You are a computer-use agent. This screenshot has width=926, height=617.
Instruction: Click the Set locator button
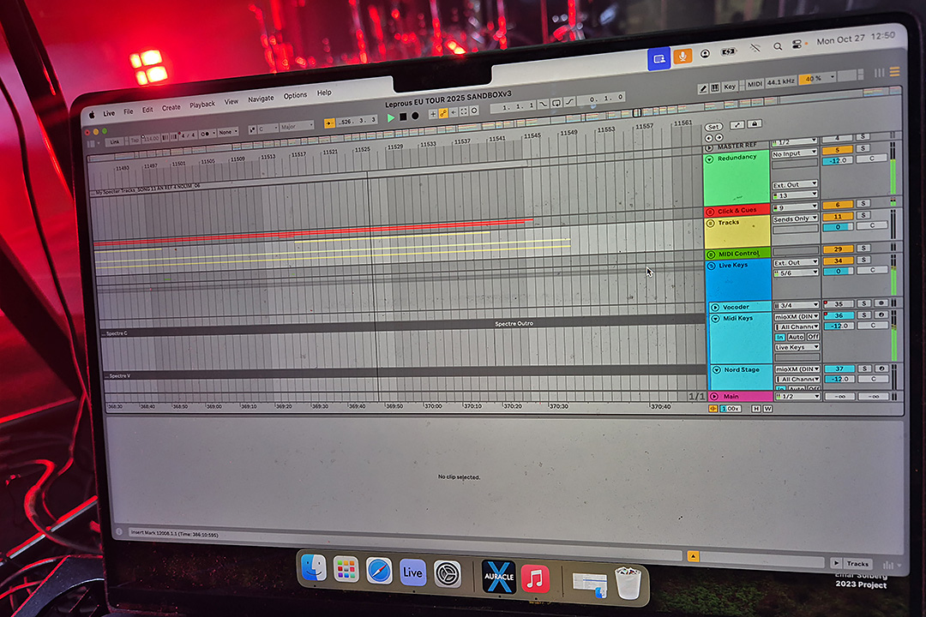click(x=713, y=126)
